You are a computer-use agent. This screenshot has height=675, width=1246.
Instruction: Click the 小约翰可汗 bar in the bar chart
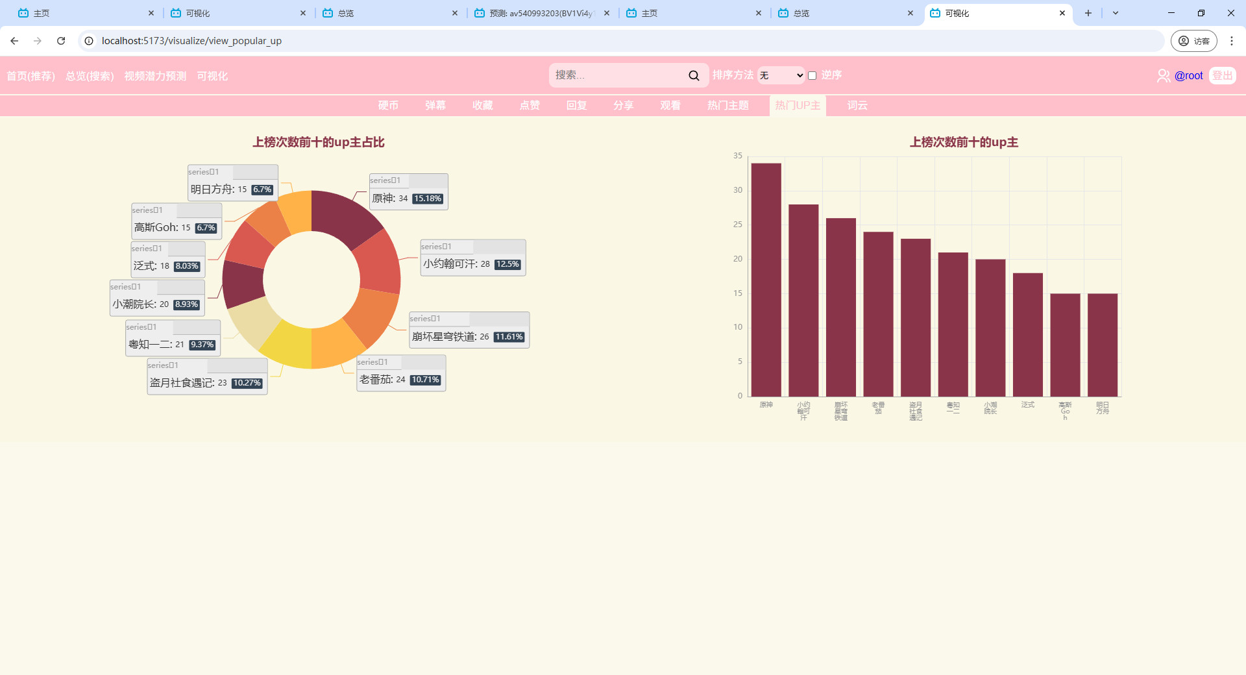pyautogui.click(x=803, y=301)
